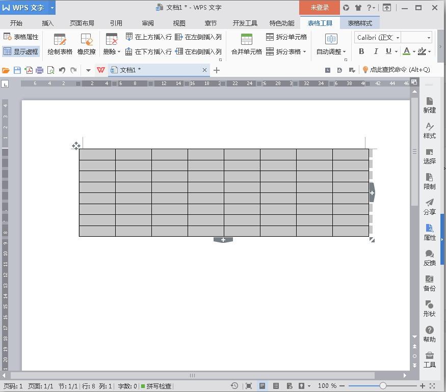Image resolution: width=446 pixels, height=392 pixels.
Task: Click 工具 (Tools) in the side panel
Action: [x=429, y=359]
